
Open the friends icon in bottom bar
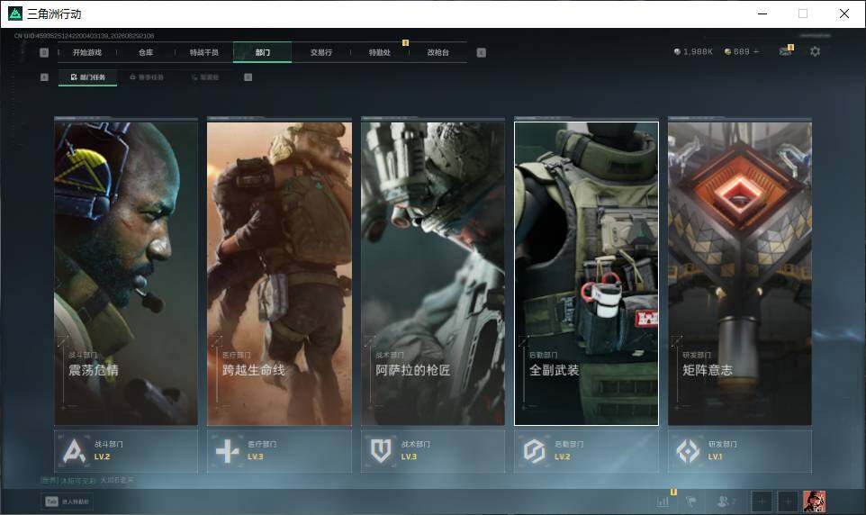[x=725, y=501]
